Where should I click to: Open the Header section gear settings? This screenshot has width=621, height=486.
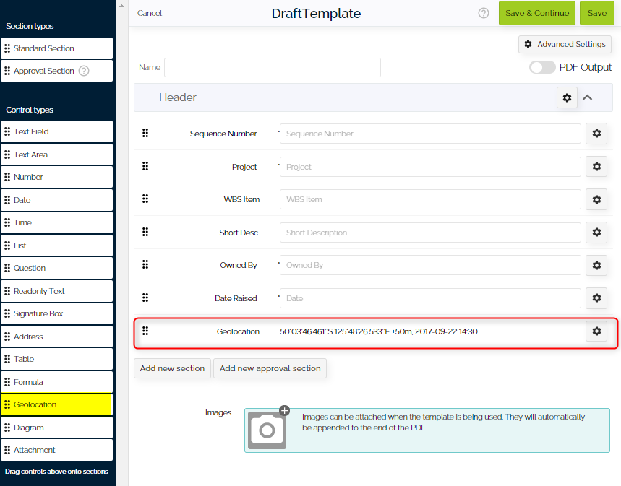click(567, 97)
